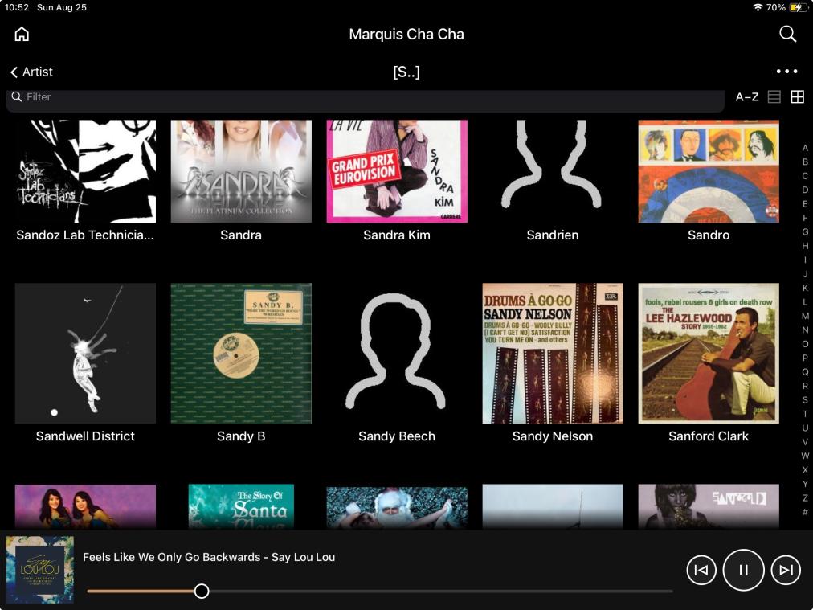This screenshot has height=610, width=813.
Task: Open Sandy Beech placeholder artist
Action: point(397,354)
